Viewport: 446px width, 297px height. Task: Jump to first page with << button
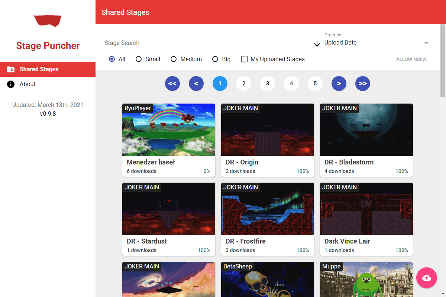172,84
